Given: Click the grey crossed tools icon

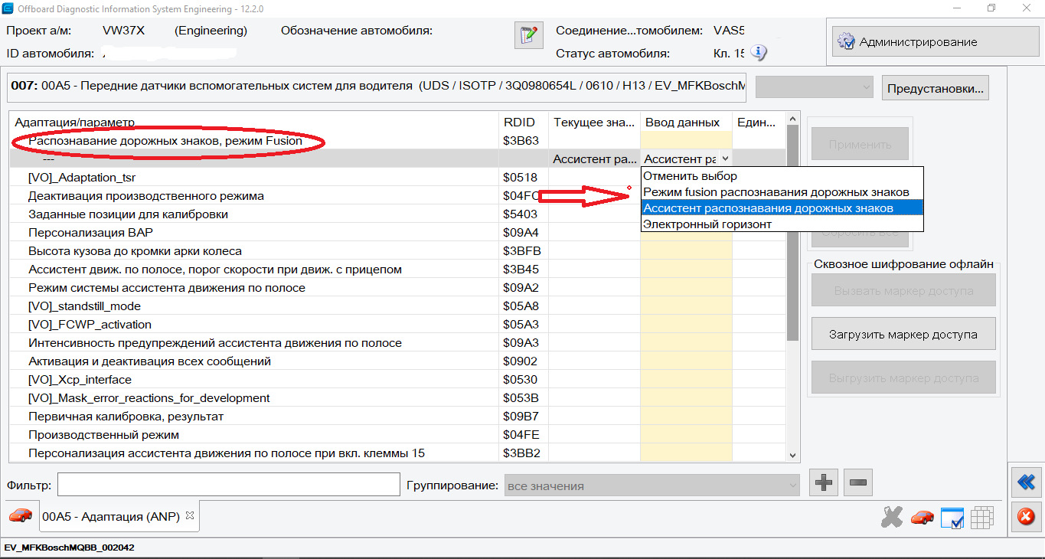Looking at the screenshot, I should coord(892,518).
